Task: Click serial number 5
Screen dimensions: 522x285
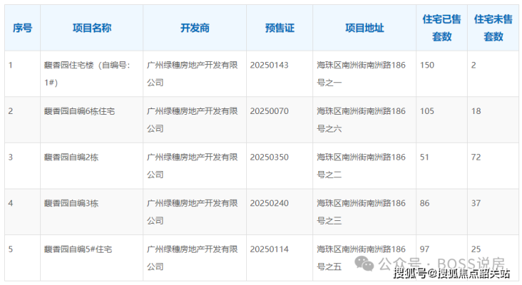Action: pyautogui.click(x=11, y=249)
